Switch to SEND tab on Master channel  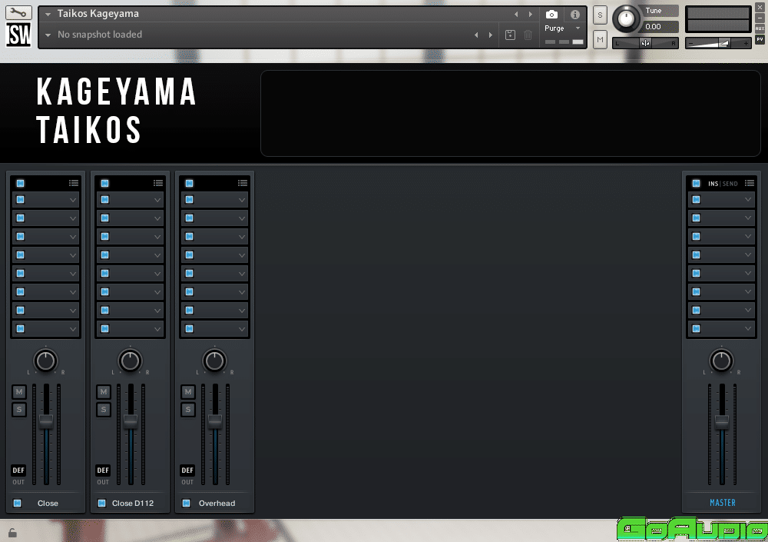(730, 184)
